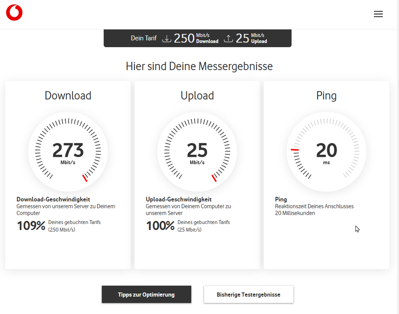Open Tipps zur Optimierung
Image resolution: width=399 pixels, height=314 pixels.
coord(146,294)
